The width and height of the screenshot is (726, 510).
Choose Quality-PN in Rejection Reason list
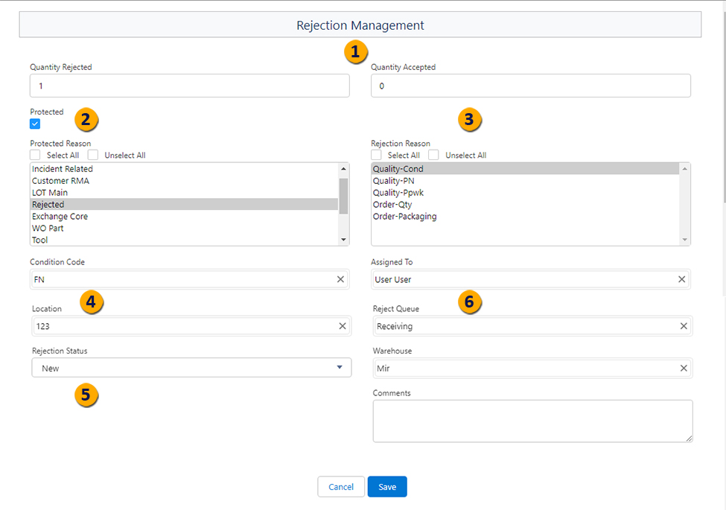coord(394,181)
